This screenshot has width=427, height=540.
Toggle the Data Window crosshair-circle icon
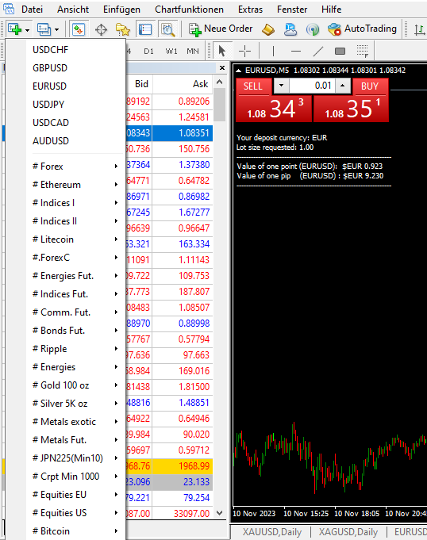tap(101, 29)
